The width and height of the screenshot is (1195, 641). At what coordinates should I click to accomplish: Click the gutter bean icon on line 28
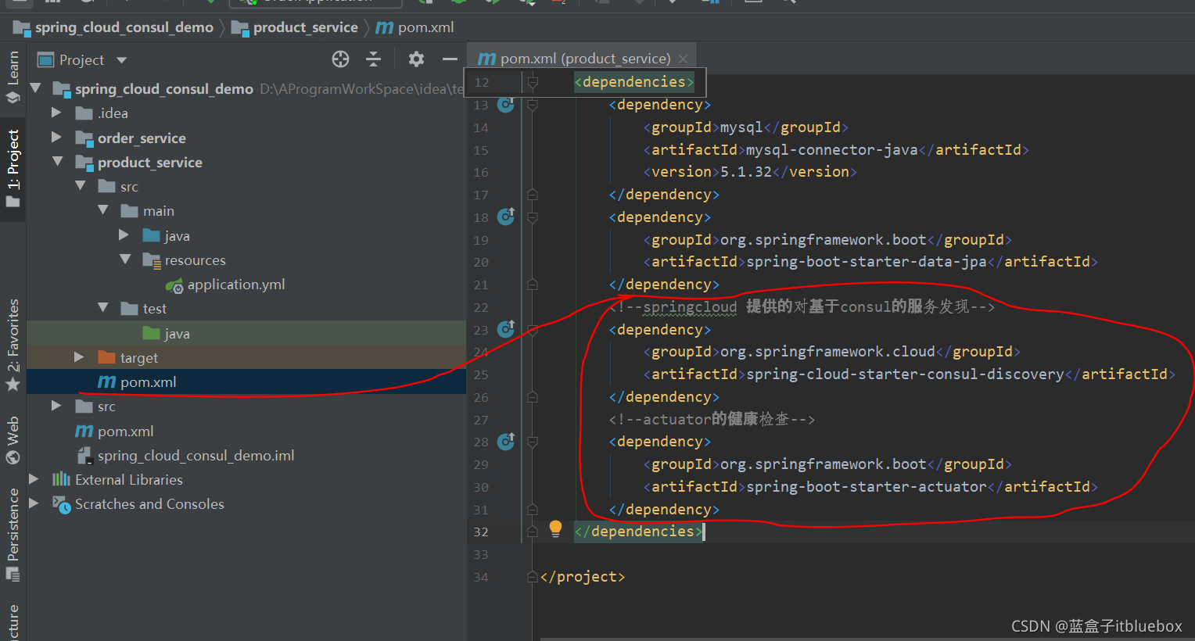pos(506,442)
